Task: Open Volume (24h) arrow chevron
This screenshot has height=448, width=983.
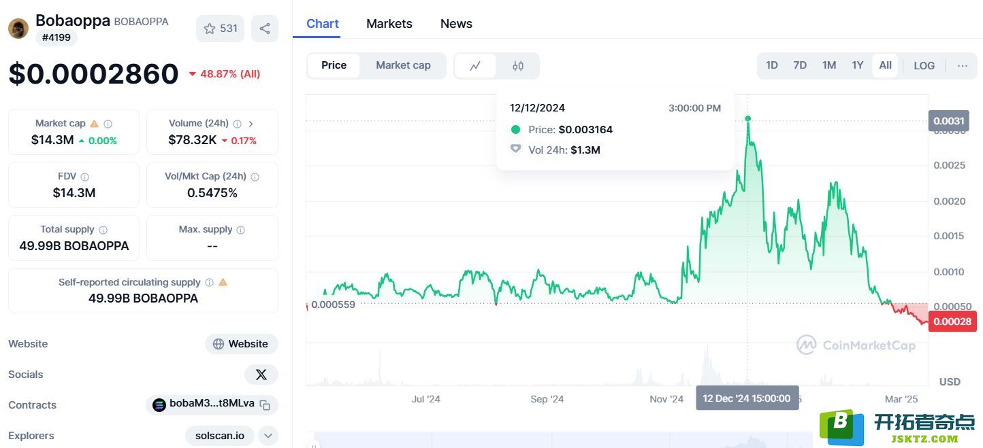Action: [251, 124]
